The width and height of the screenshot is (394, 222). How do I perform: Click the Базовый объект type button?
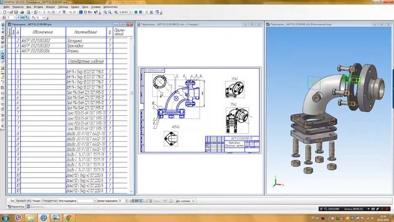click(x=23, y=201)
